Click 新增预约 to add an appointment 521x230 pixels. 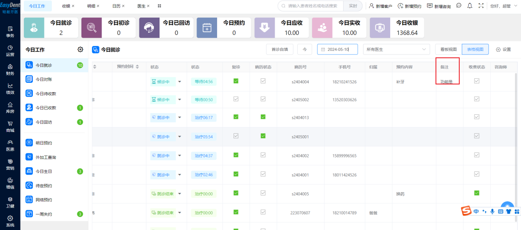coord(410,6)
